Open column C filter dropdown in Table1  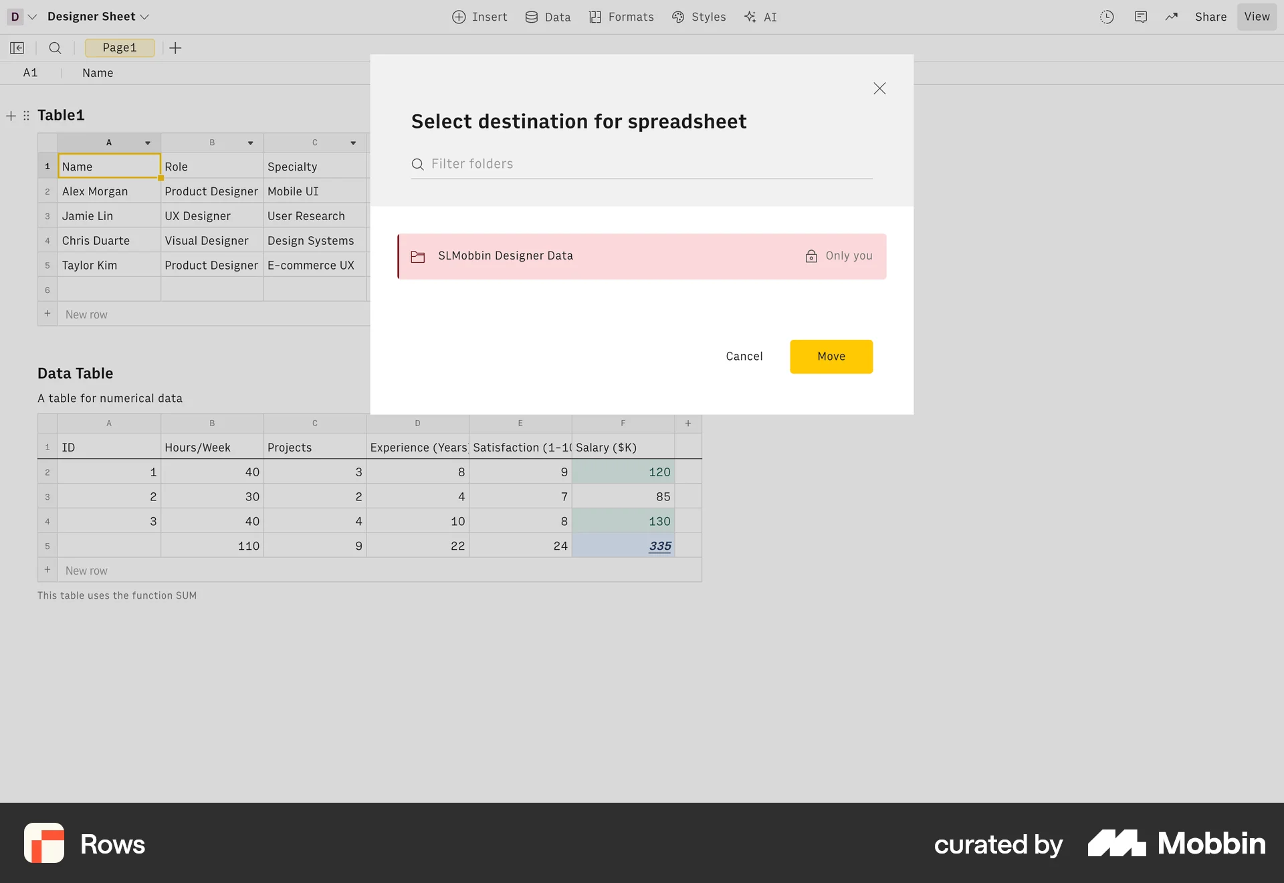pyautogui.click(x=353, y=142)
